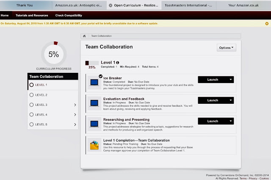Click Ice Breaker 'Status: Completed' text
Screen dimensions: 271x180
click(x=114, y=82)
